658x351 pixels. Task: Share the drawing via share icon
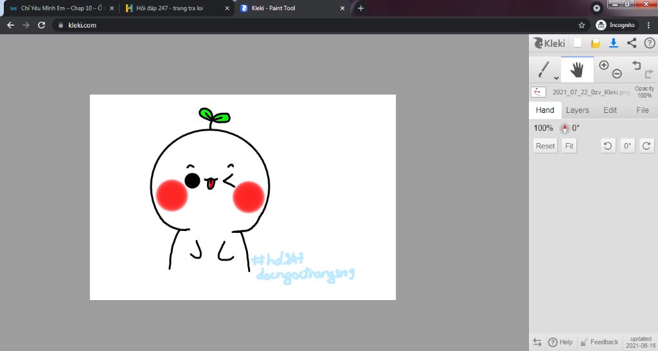click(632, 43)
